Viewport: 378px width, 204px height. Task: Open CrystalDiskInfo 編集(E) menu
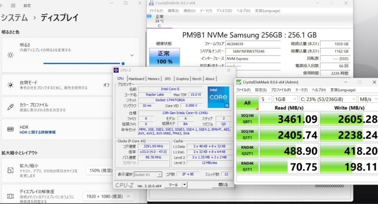174,11
